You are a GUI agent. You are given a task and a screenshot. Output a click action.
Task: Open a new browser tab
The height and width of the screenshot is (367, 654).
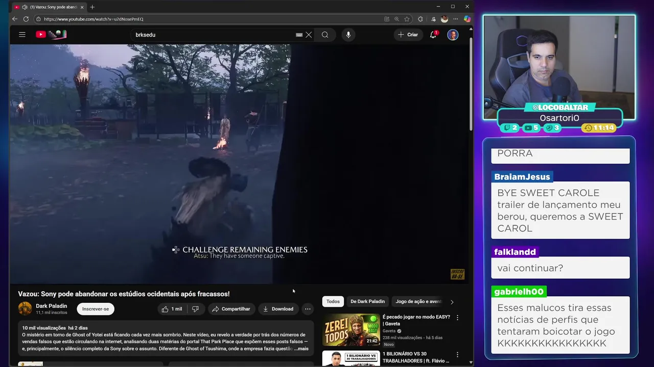click(92, 7)
